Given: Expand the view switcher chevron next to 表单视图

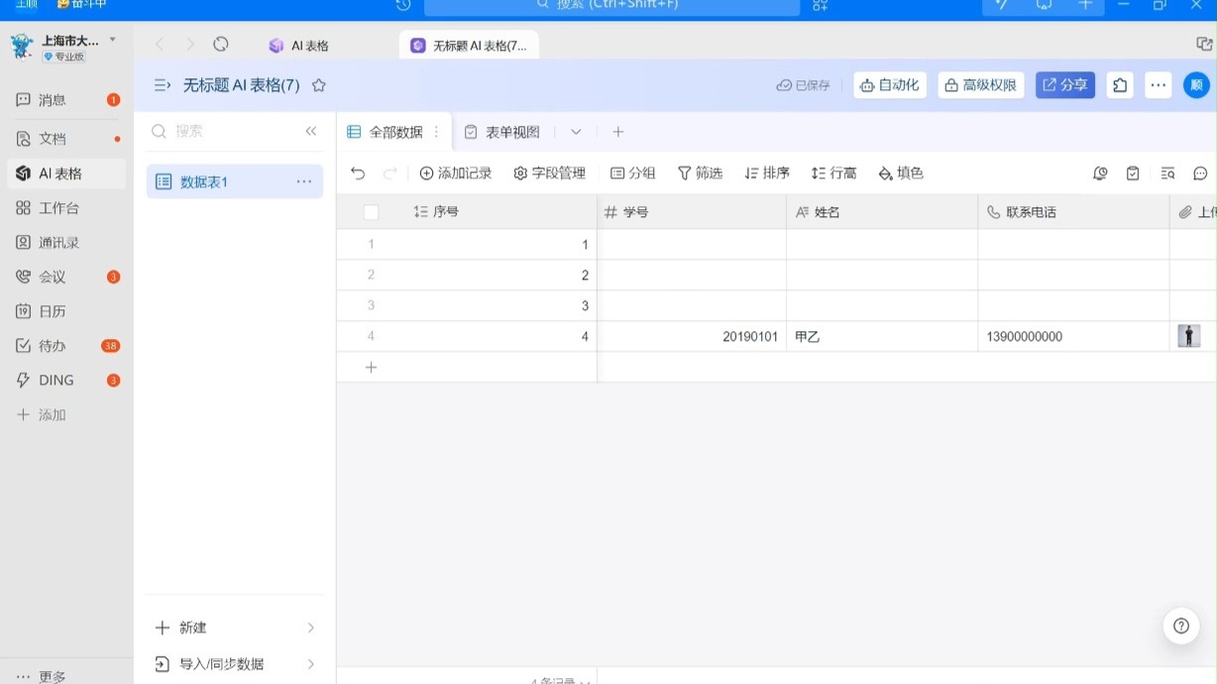Looking at the screenshot, I should click(576, 131).
